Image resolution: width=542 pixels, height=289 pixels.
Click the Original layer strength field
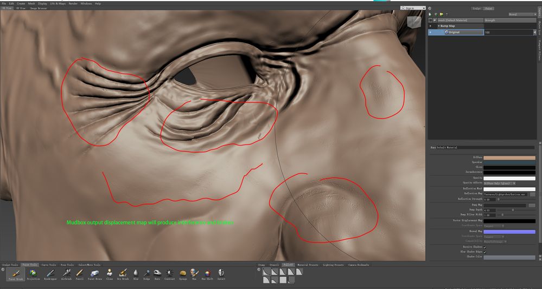[x=508, y=32]
